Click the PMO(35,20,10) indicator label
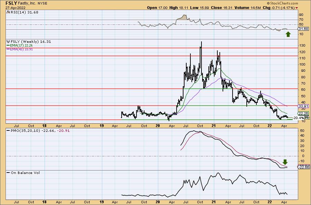The height and width of the screenshot is (205, 311). coord(25,131)
